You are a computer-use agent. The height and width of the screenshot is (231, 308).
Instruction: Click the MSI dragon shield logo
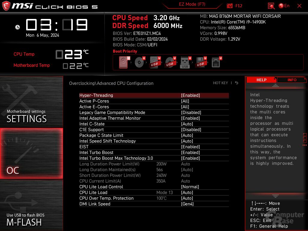(6, 6)
